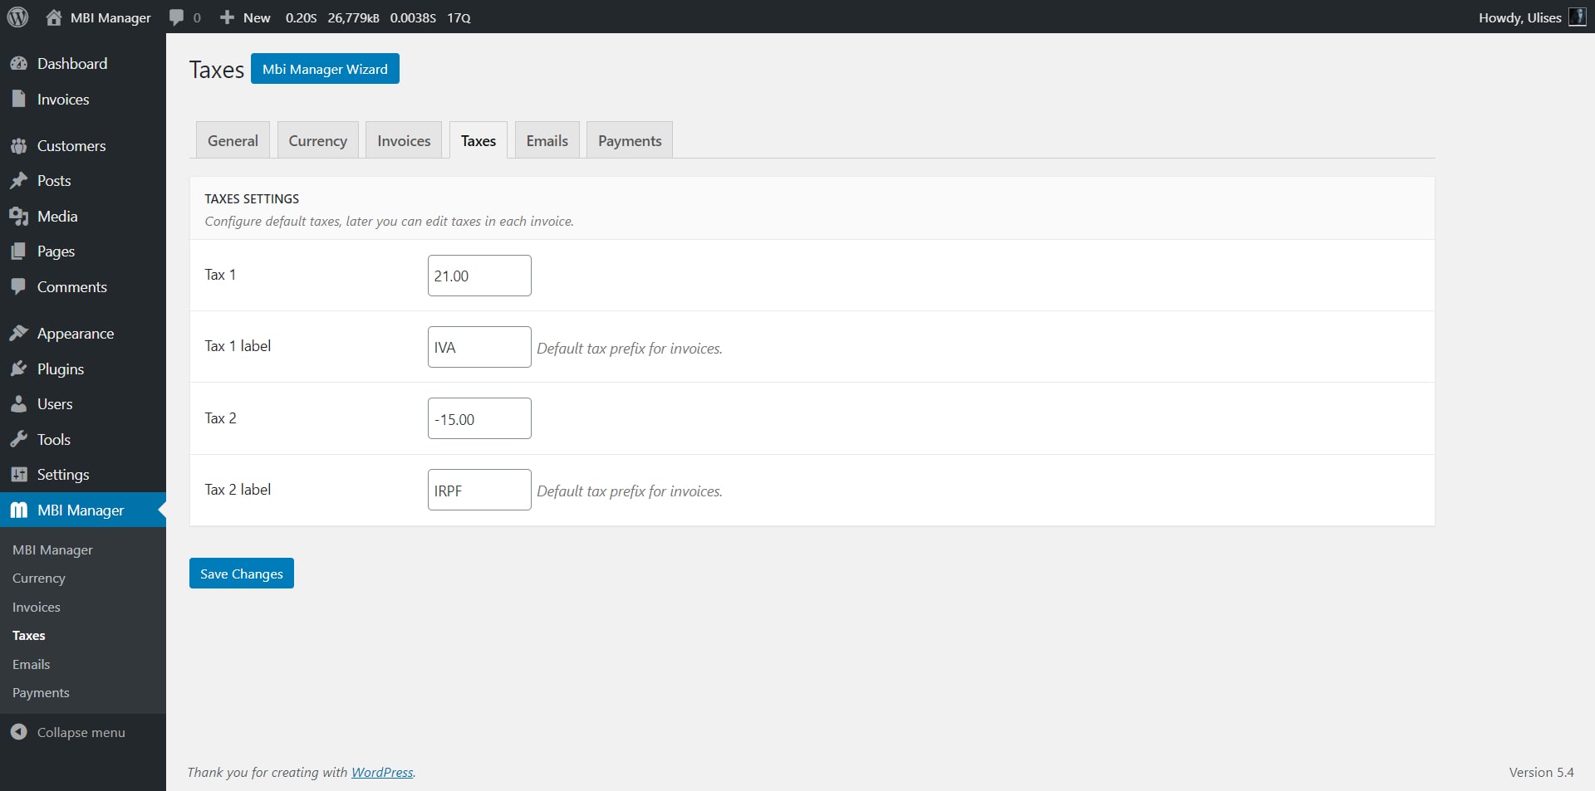This screenshot has width=1595, height=791.
Task: Open Customers via its group icon
Action: (18, 146)
